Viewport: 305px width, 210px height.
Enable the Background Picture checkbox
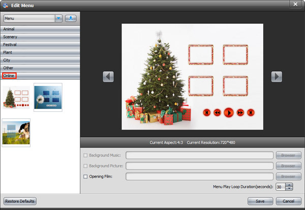(85, 166)
